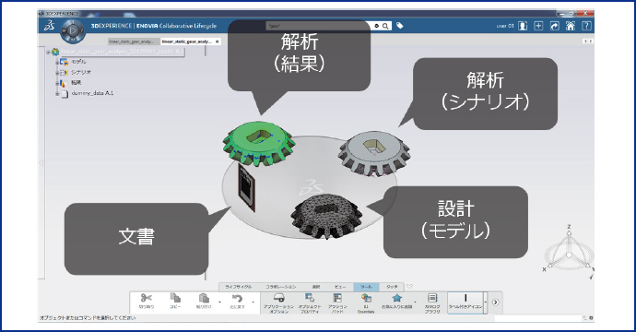The width and height of the screenshot is (636, 332).
Task: Open B.I. Essentials tool
Action: (x=366, y=302)
